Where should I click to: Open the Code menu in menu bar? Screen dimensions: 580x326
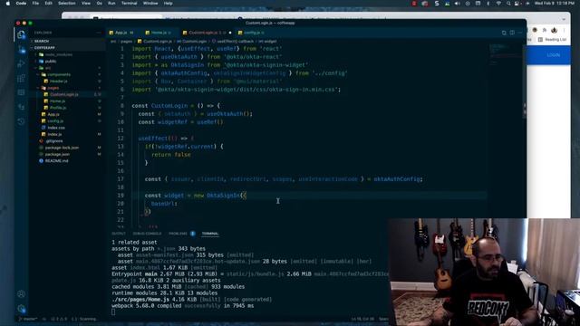pyautogui.click(x=21, y=4)
